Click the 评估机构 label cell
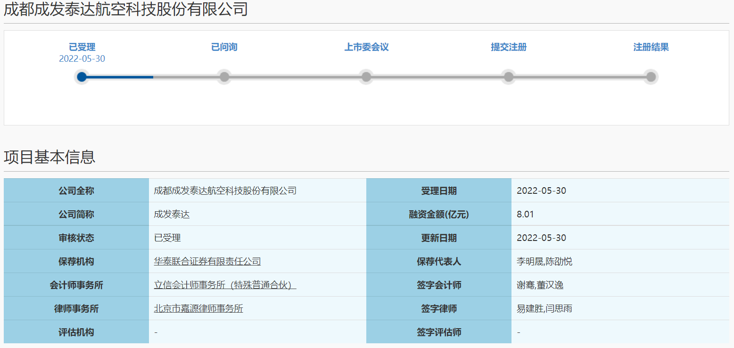This screenshot has height=348, width=734. [x=76, y=332]
